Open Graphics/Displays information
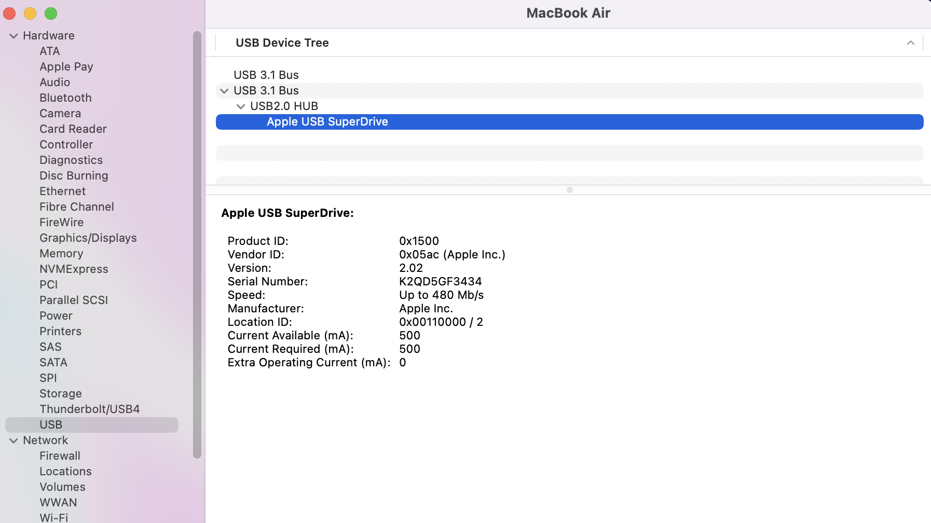This screenshot has height=523, width=931. [x=88, y=238]
